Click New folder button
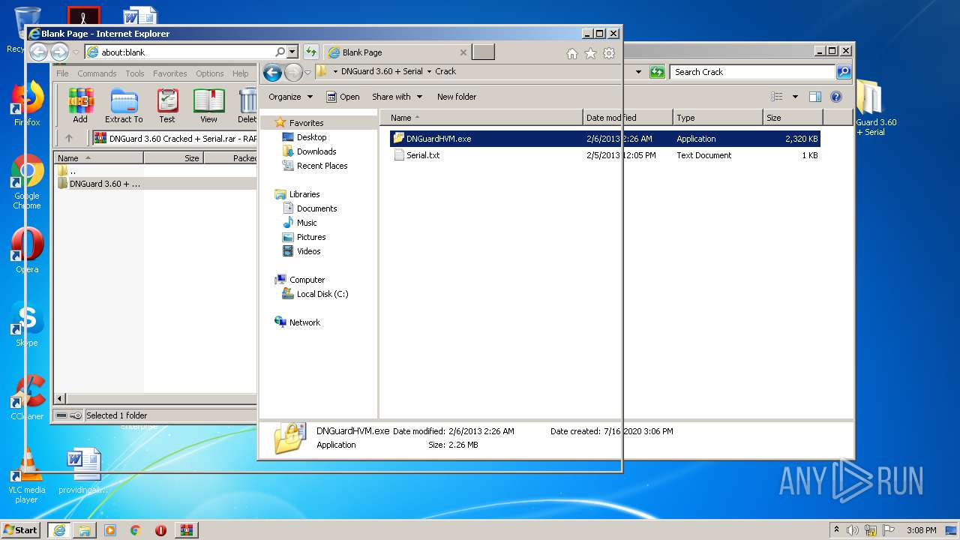The width and height of the screenshot is (960, 540). pyautogui.click(x=457, y=97)
